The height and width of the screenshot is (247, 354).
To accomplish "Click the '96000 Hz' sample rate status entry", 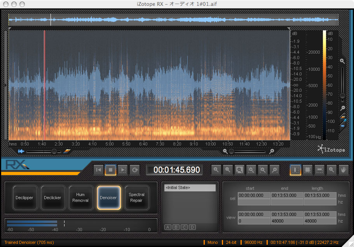I will click(253, 242).
